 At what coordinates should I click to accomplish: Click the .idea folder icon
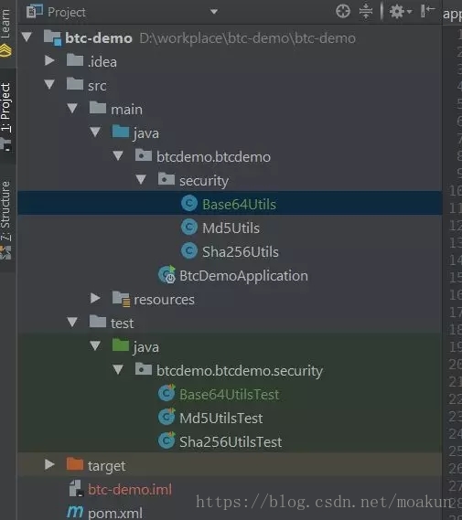pos(75,60)
